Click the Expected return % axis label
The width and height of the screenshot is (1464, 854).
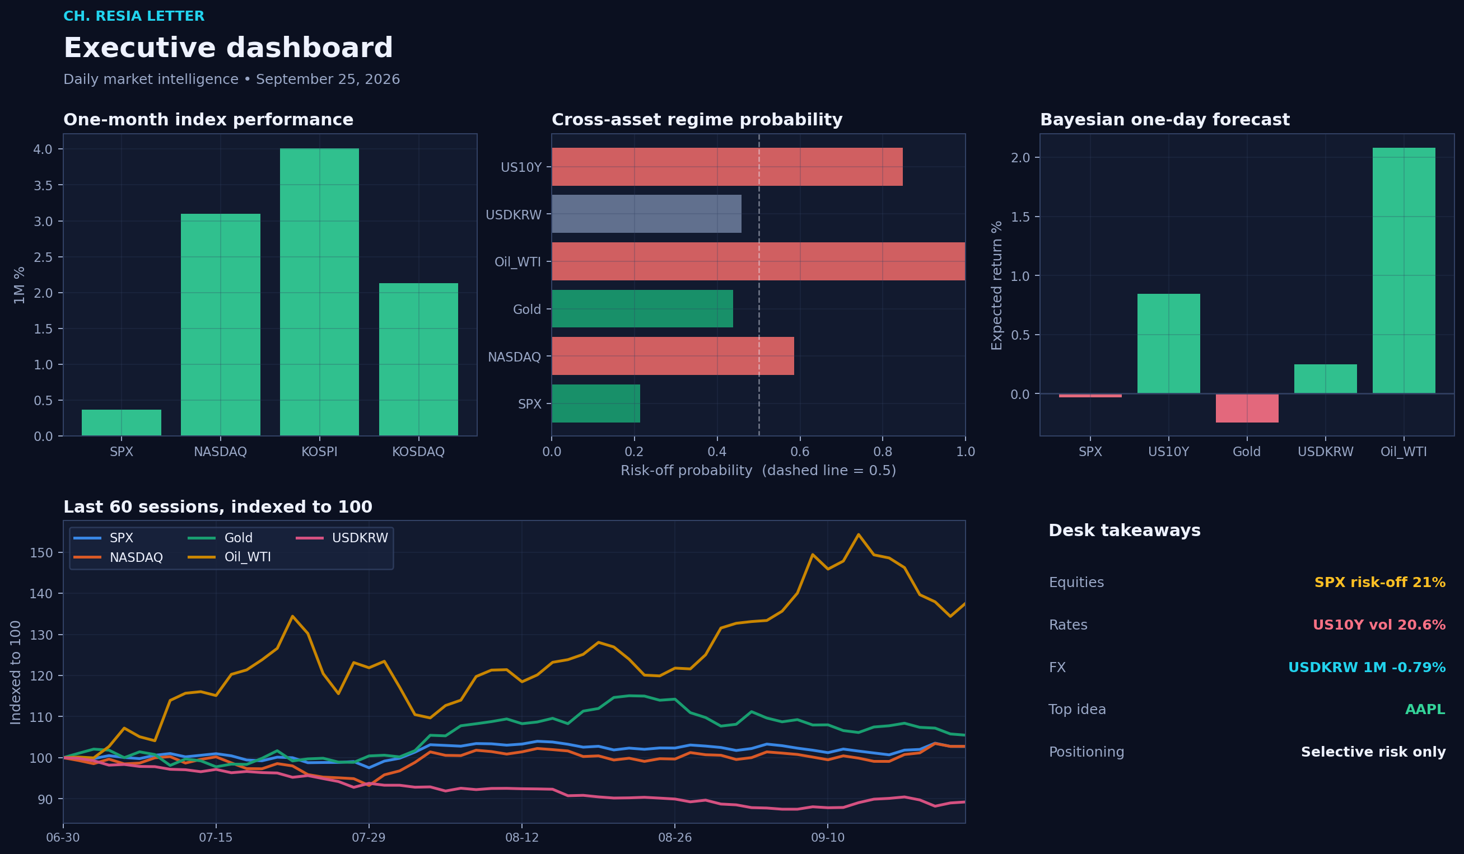tap(996, 285)
